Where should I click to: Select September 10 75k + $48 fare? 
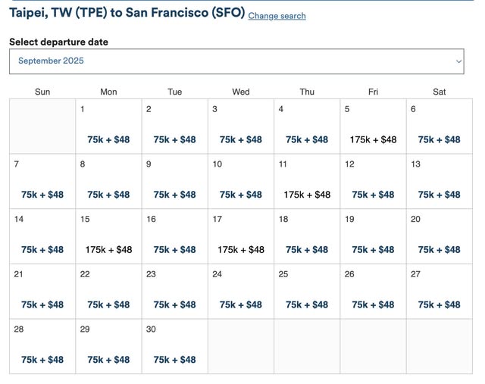(x=241, y=195)
